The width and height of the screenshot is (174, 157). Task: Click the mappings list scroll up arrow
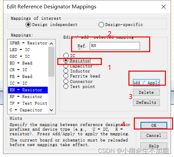click(51, 44)
